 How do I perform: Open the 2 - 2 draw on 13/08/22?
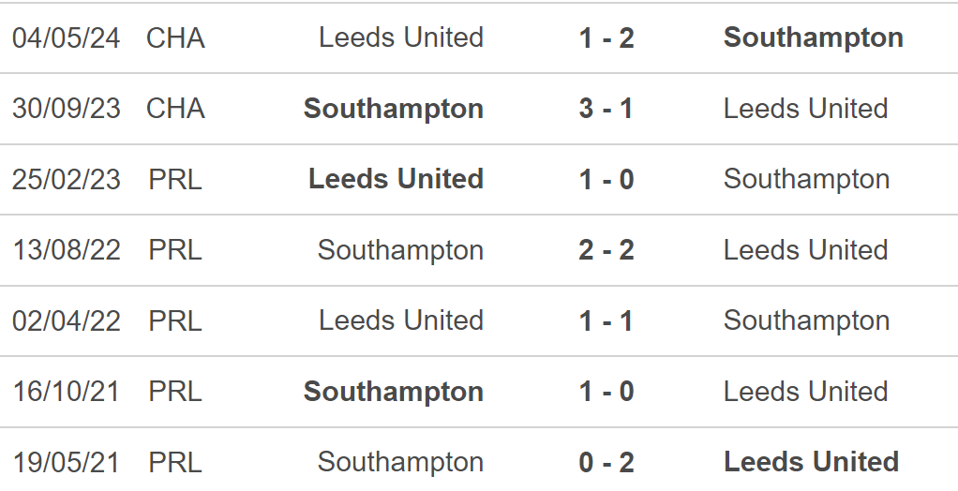[x=606, y=250]
